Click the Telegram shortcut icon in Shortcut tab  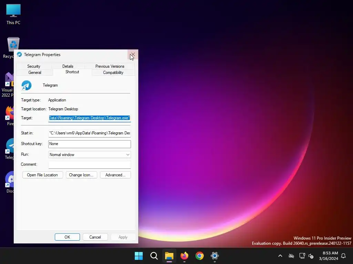click(x=26, y=86)
